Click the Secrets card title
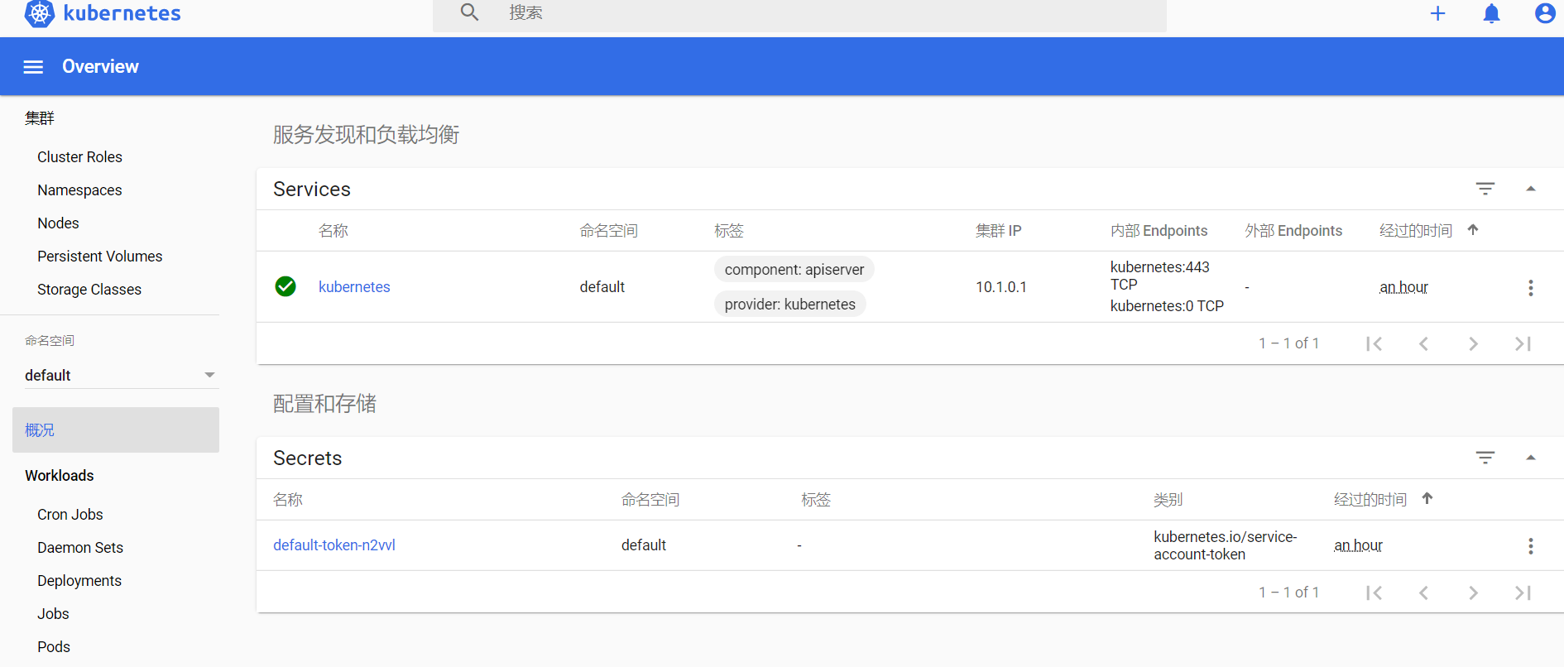Image resolution: width=1564 pixels, height=667 pixels. click(308, 458)
